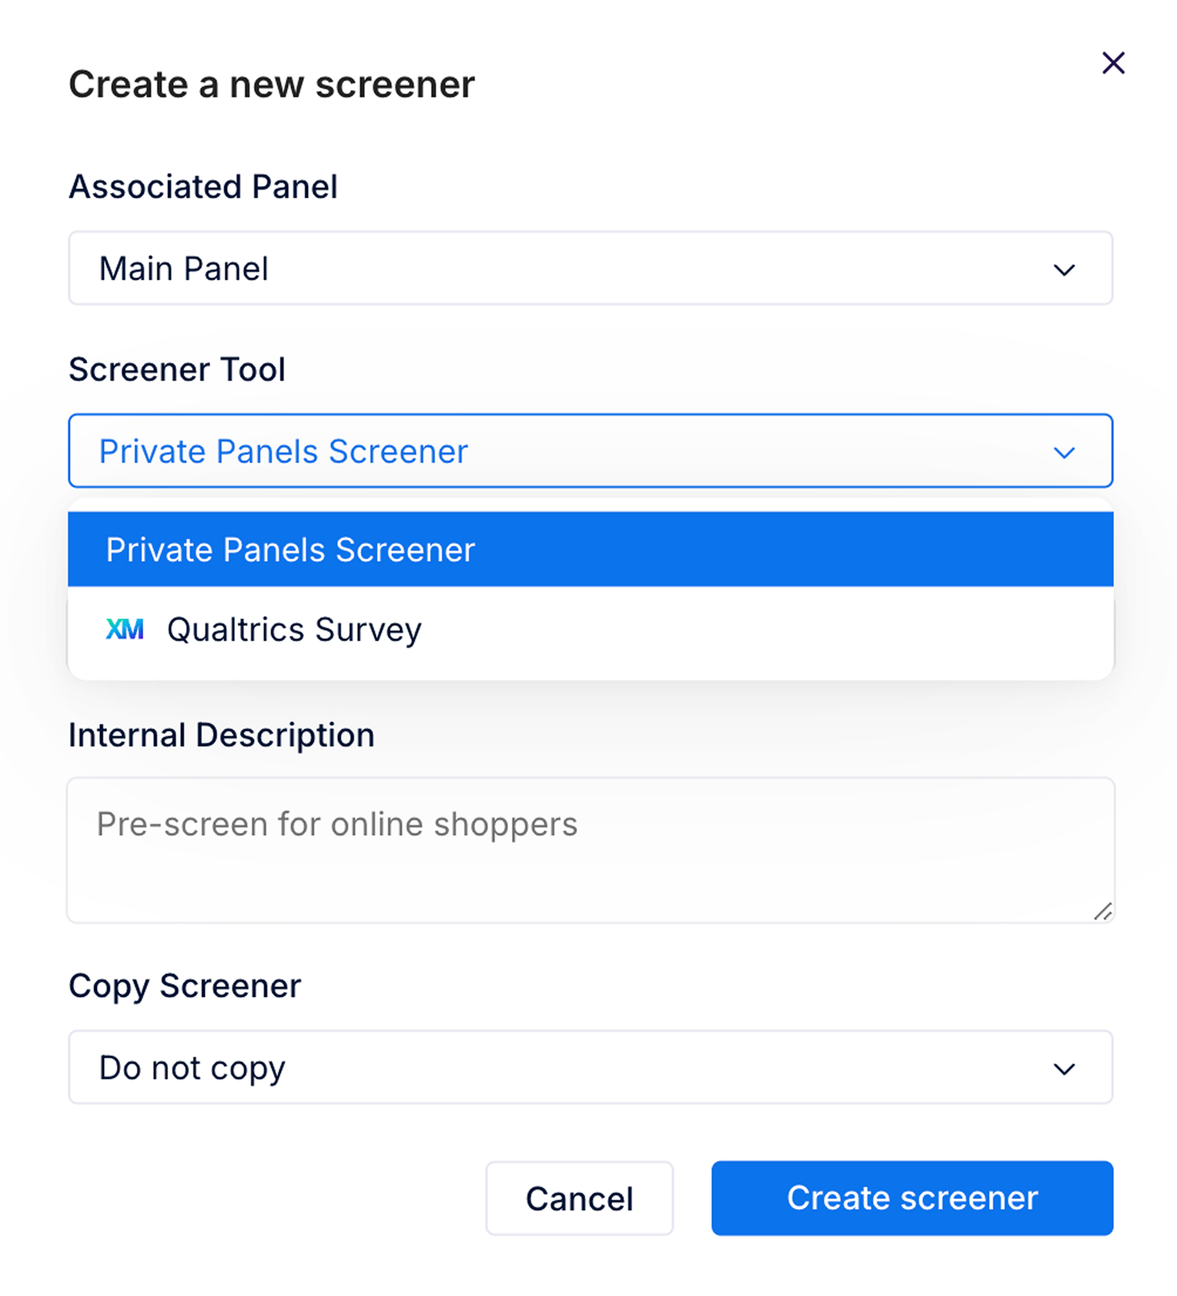1177x1296 pixels.
Task: Click the Screener Tool label
Action: pyautogui.click(x=177, y=370)
